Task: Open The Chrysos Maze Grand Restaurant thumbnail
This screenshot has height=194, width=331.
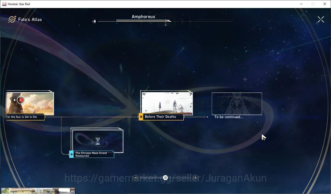Action: 98,141
